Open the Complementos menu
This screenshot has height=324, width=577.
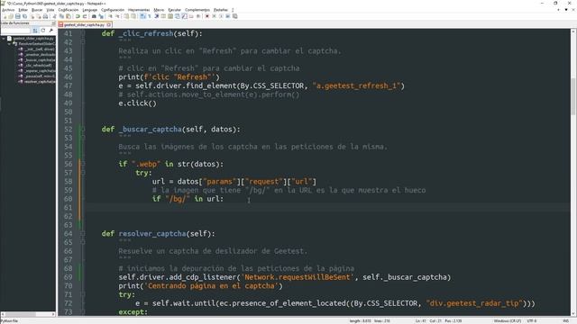(197, 10)
